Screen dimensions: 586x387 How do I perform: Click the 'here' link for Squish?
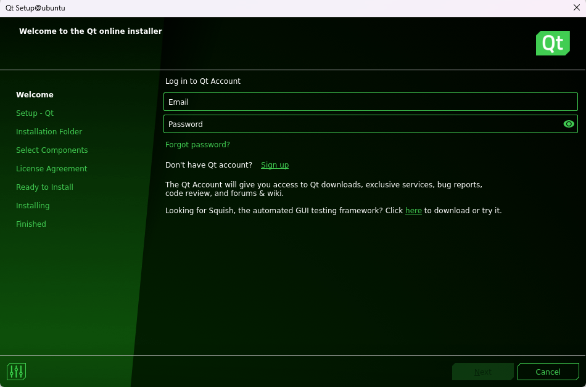tap(413, 211)
